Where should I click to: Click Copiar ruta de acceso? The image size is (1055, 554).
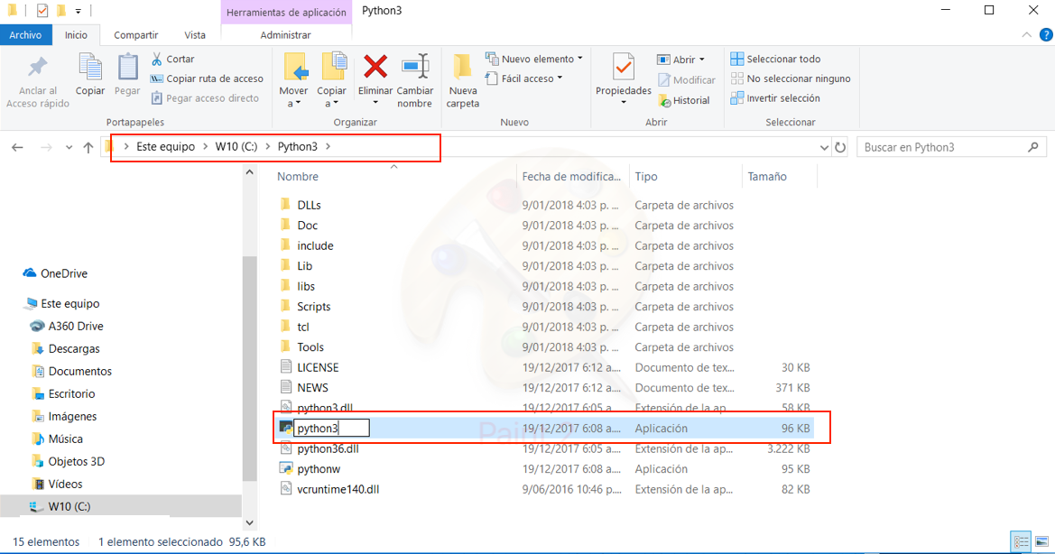point(208,78)
